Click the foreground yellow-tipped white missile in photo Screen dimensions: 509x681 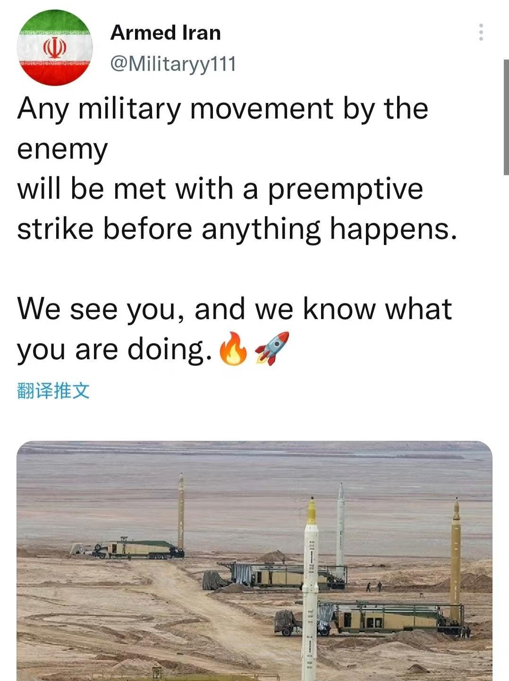click(x=310, y=588)
